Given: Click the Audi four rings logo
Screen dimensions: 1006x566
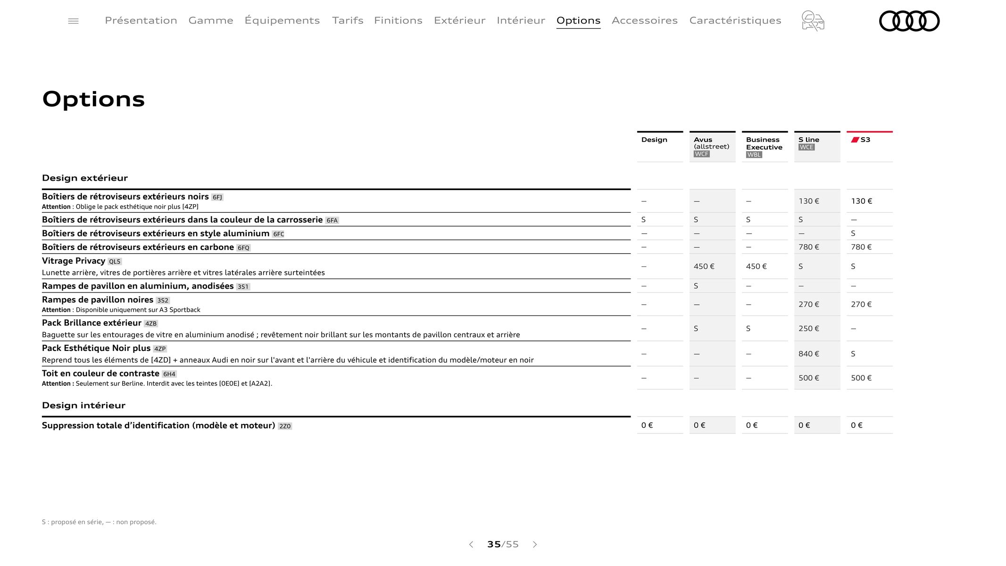Looking at the screenshot, I should click(909, 21).
